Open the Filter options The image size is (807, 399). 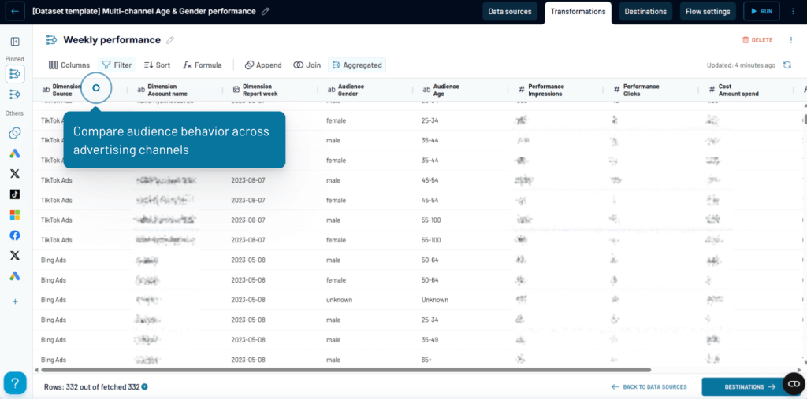click(117, 65)
